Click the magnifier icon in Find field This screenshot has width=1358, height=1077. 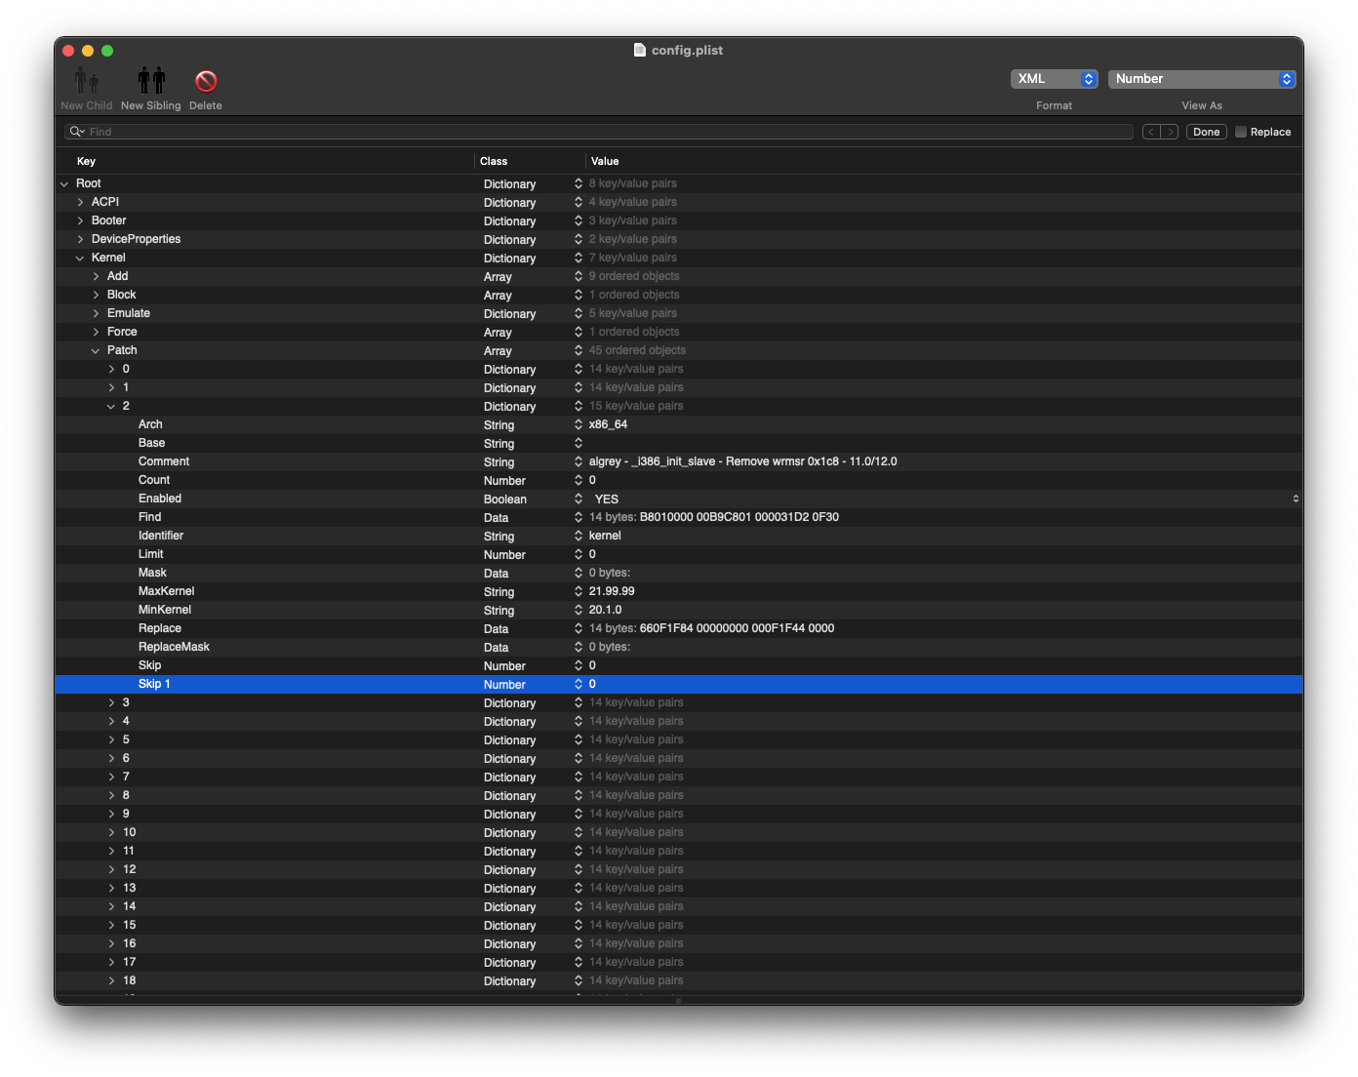[76, 132]
